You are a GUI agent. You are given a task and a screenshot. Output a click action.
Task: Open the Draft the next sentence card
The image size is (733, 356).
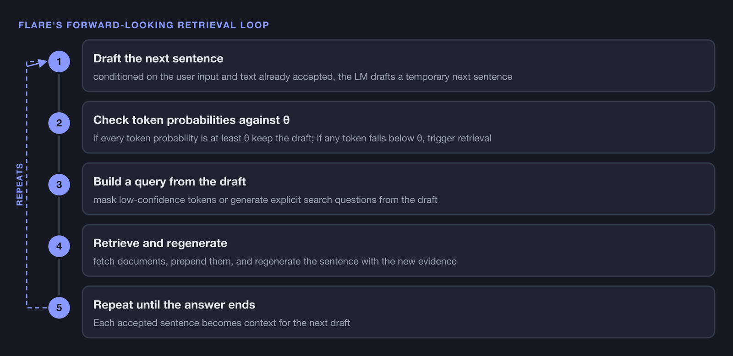tap(399, 65)
